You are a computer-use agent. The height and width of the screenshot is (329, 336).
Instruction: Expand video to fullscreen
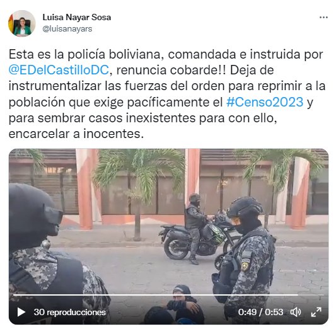coord(316,312)
